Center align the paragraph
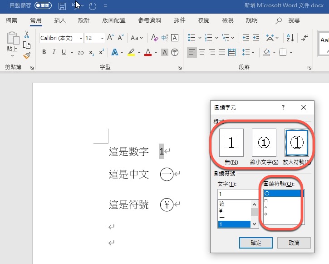Image resolution: width=329 pixels, height=264 pixels. (202, 52)
